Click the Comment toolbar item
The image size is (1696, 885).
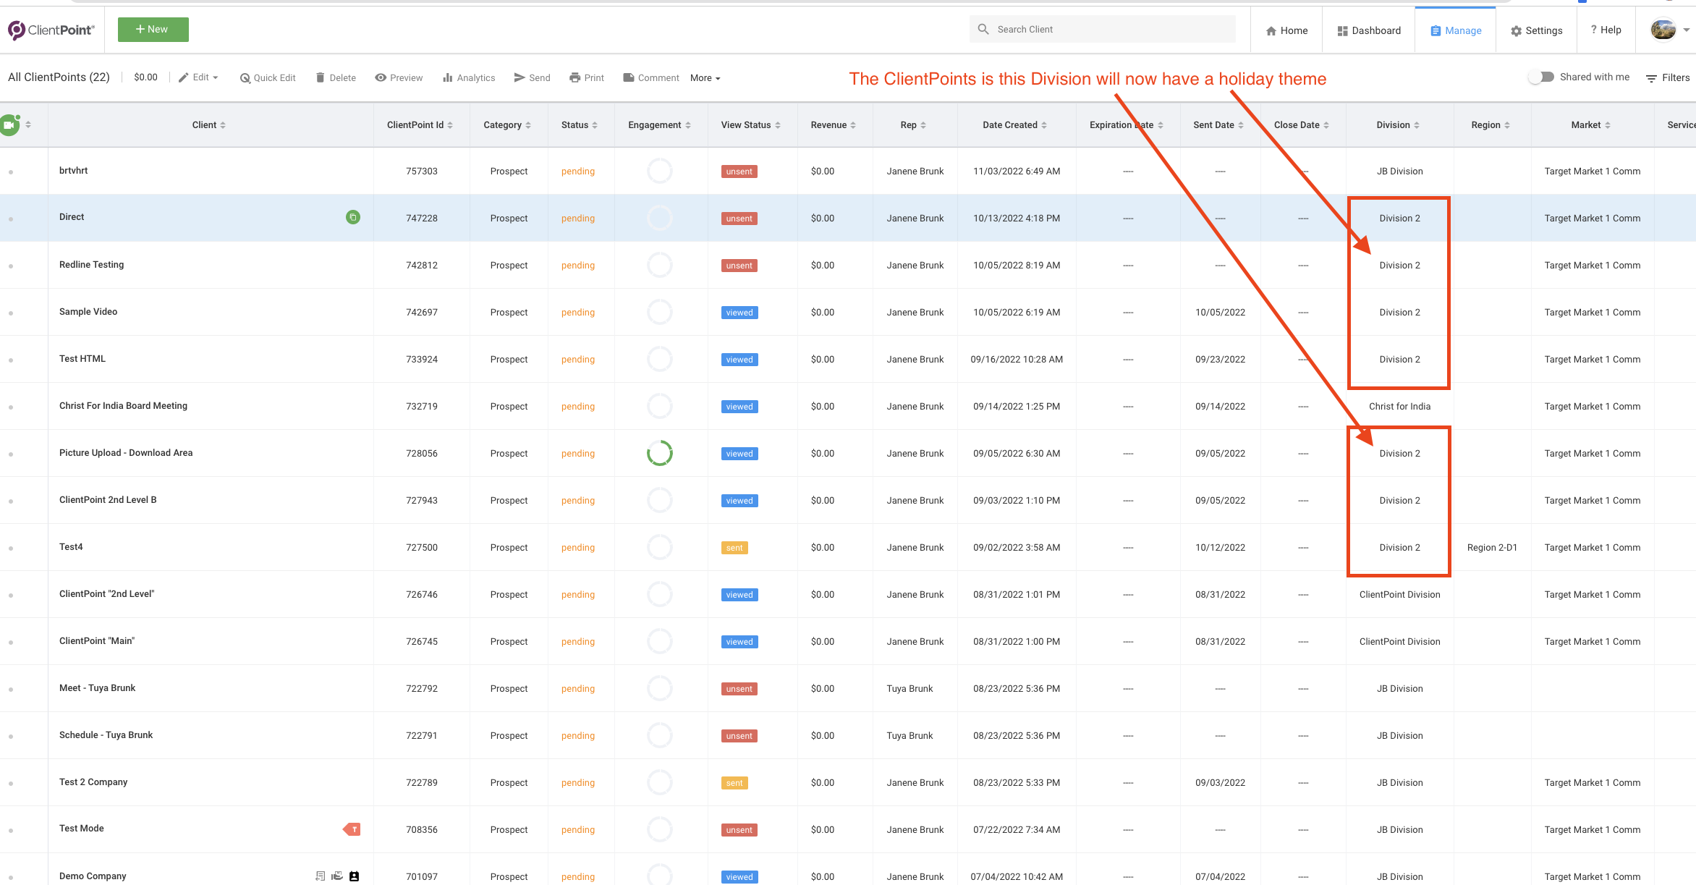point(651,77)
